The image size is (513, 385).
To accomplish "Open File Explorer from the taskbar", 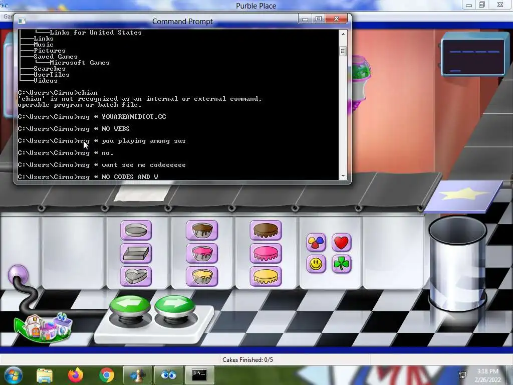I will click(x=45, y=375).
